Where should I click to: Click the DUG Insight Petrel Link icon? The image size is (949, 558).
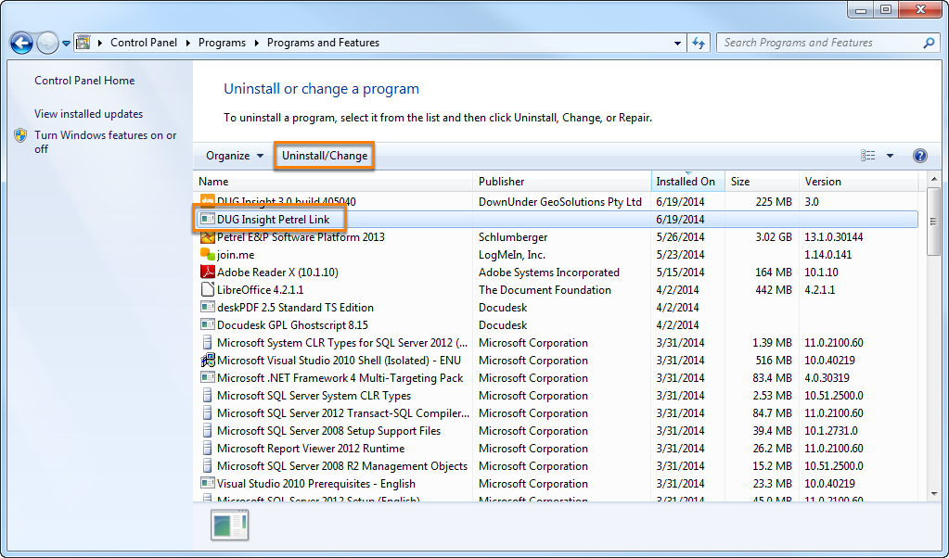tap(208, 219)
